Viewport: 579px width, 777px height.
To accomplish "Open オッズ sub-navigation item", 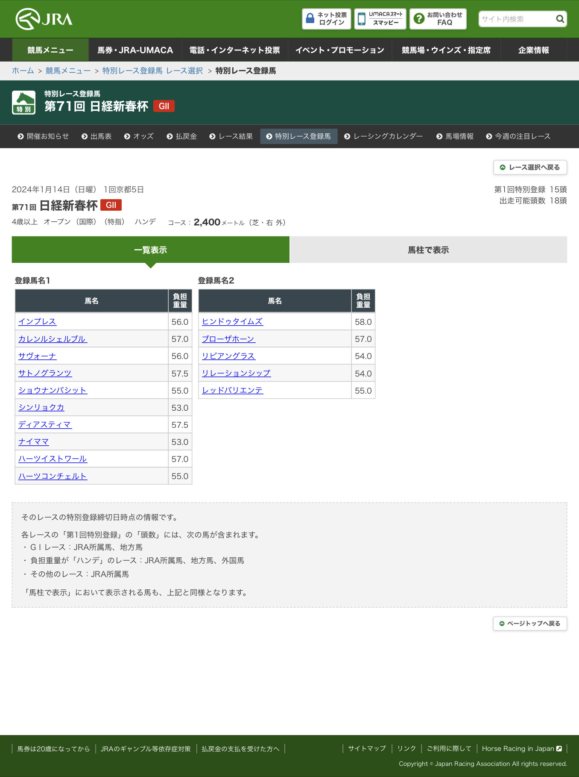I will click(x=139, y=136).
